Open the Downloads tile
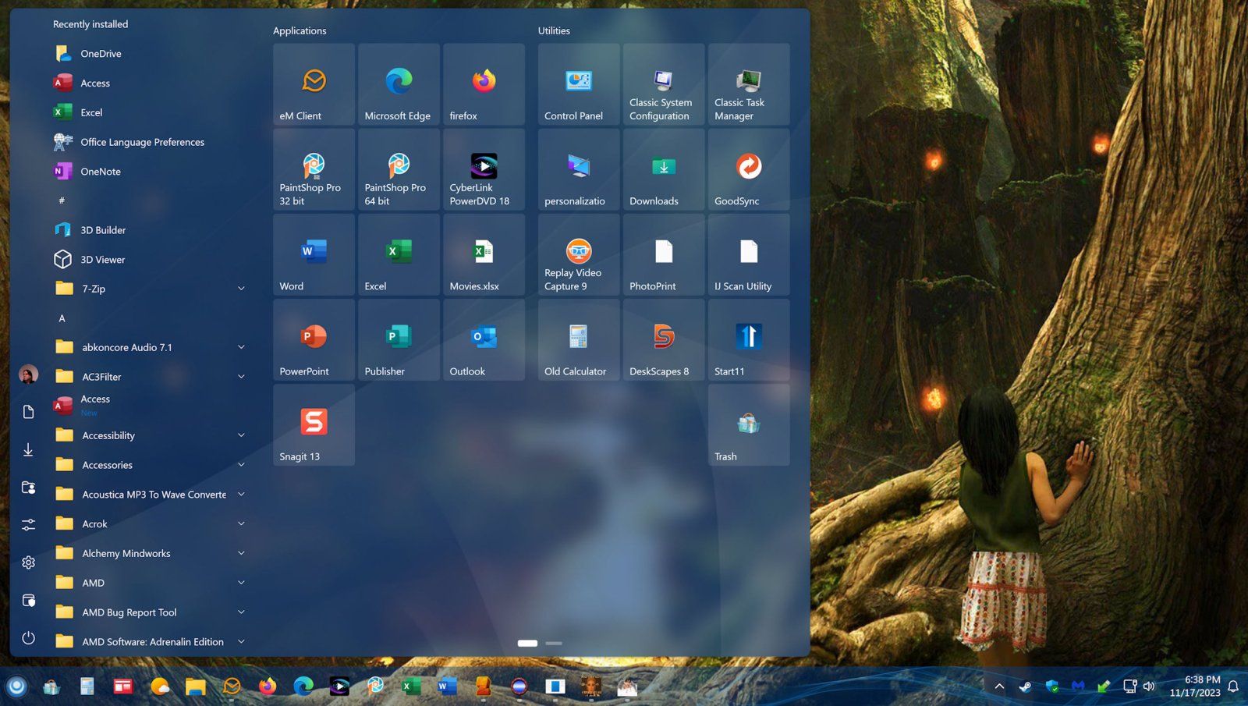Screen dimensions: 1248x706 [664, 169]
